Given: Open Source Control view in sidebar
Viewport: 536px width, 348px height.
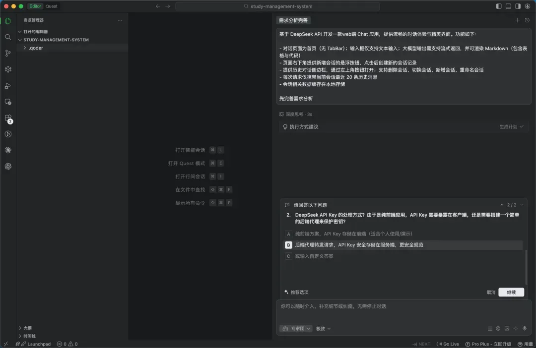Looking at the screenshot, I should 8,53.
